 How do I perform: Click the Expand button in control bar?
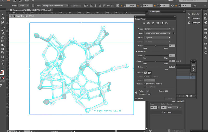coord(75,6)
